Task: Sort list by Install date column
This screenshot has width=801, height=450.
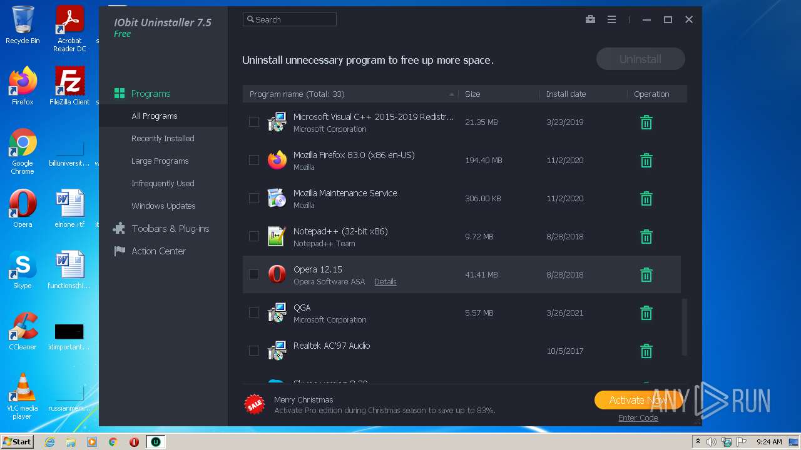Action: pyautogui.click(x=583, y=94)
